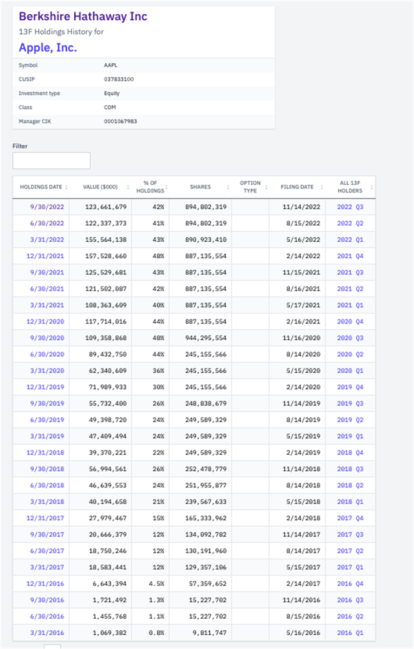Image resolution: width=414 pixels, height=649 pixels.
Task: Open the 9/30/2021 holdings date link
Action: 47,273
